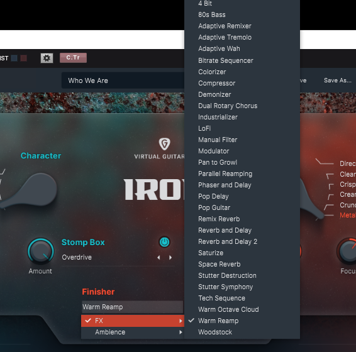
Task: Select the Metal amp setting
Action: click(x=348, y=215)
